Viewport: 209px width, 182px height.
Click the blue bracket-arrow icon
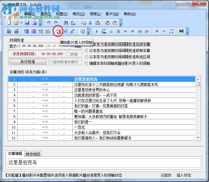coord(65,31)
